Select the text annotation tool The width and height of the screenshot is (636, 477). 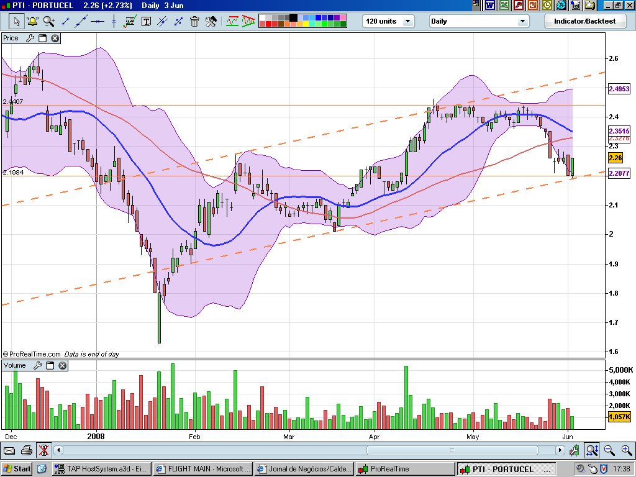point(146,22)
